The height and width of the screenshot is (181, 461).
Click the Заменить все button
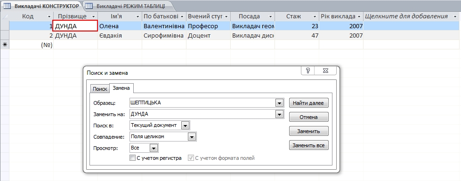[x=309, y=145]
